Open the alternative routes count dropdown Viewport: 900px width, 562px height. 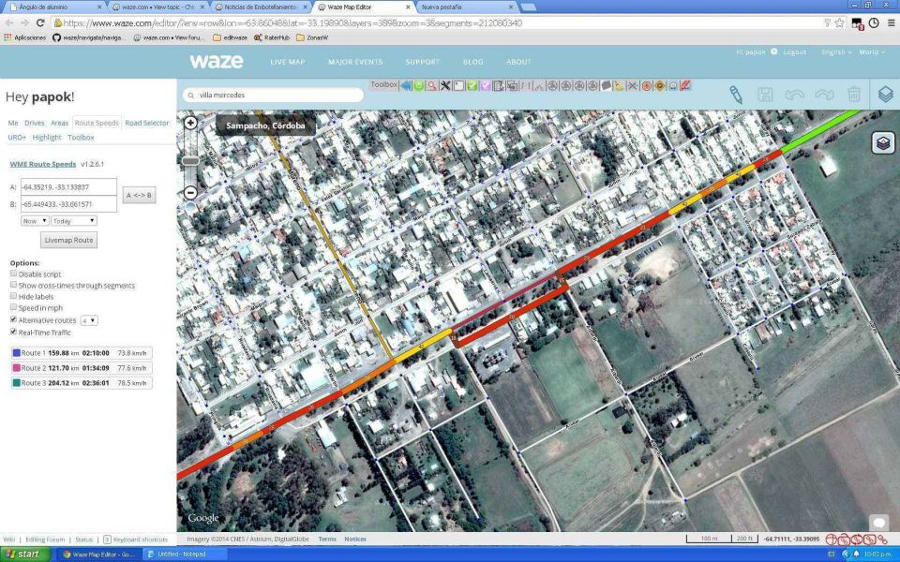pos(89,320)
